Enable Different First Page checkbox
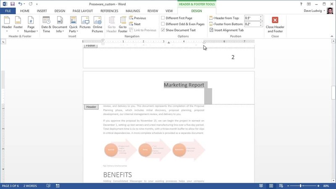The image size is (336, 189). [163, 18]
